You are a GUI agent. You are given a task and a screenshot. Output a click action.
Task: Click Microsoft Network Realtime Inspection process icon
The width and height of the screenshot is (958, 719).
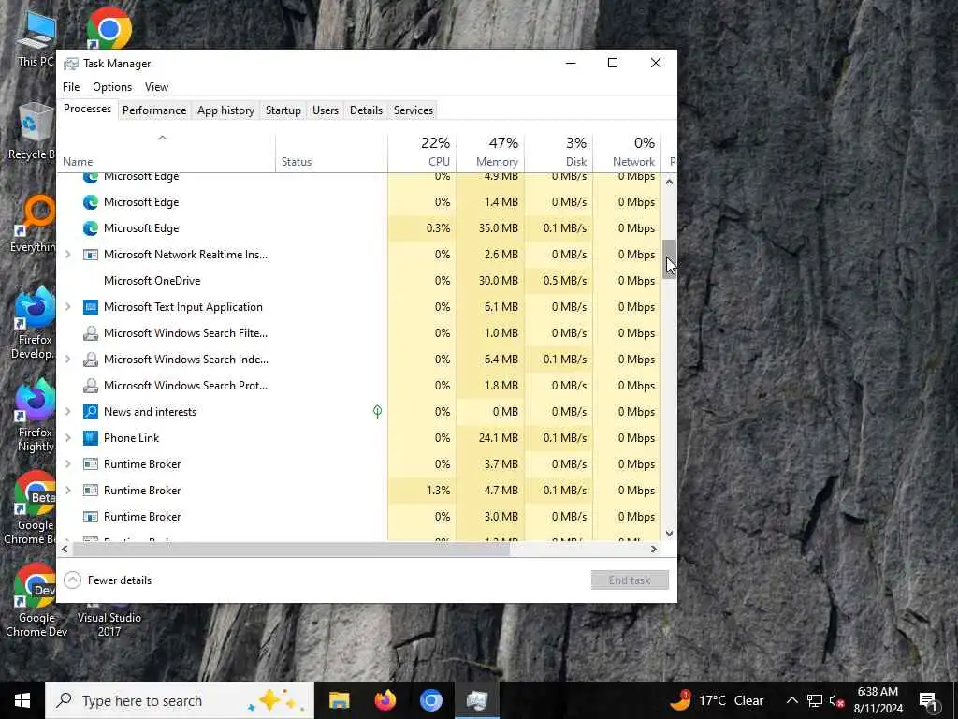(91, 255)
